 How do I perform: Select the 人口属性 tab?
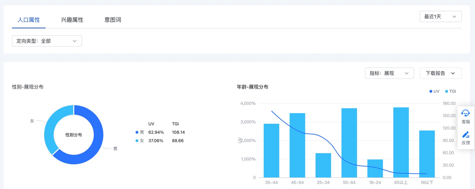coord(29,20)
